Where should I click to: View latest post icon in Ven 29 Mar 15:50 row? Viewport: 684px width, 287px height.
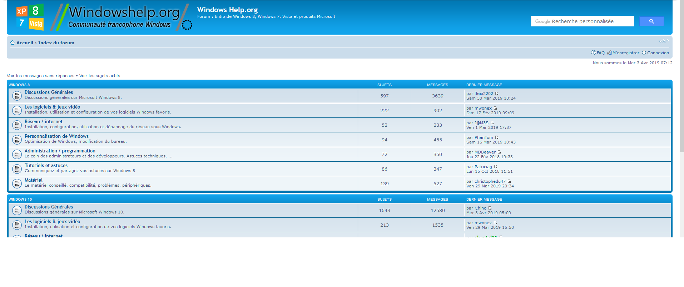tap(495, 223)
